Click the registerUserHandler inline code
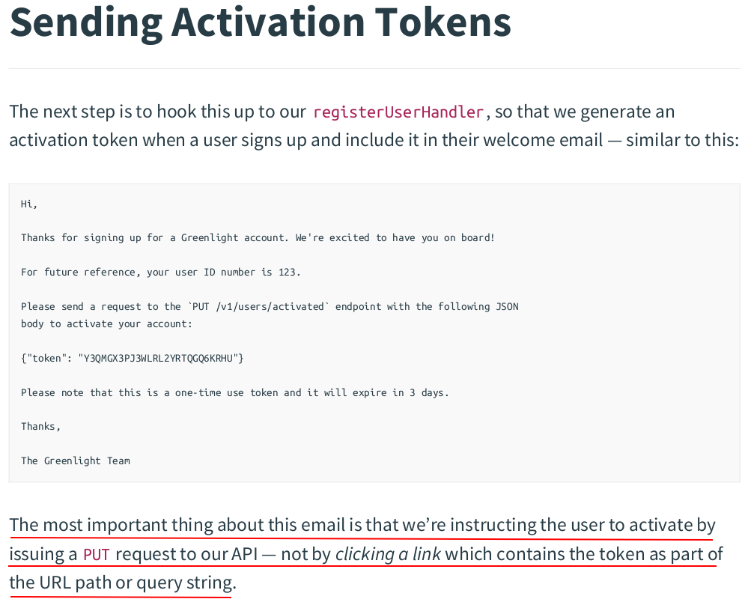 coord(398,112)
